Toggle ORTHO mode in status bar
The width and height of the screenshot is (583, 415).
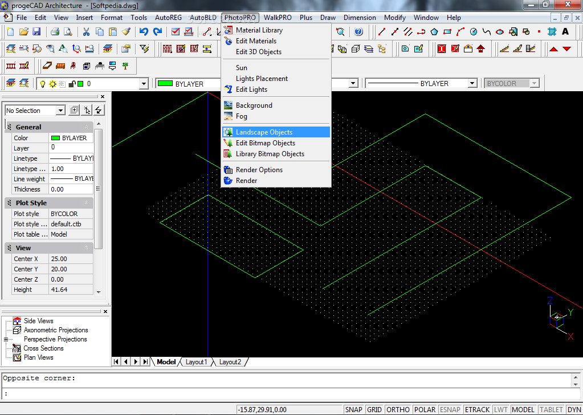[x=398, y=409]
